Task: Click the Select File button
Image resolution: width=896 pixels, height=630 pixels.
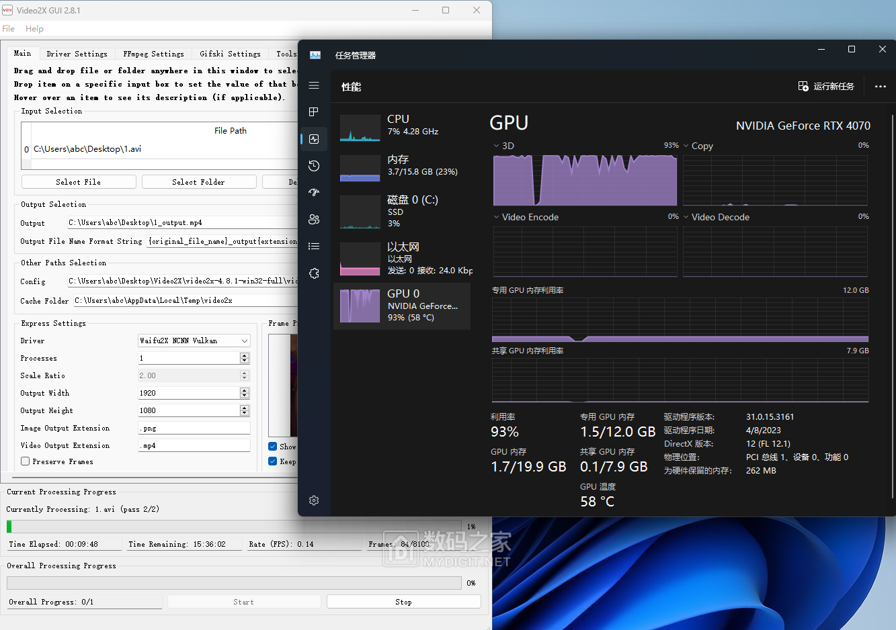Action: click(79, 182)
